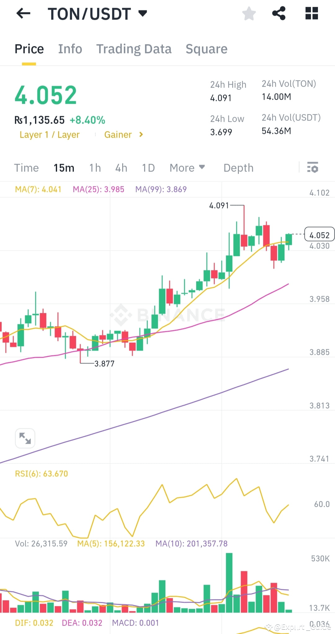The width and height of the screenshot is (335, 634).
Task: Tap the MA(99): 3.869 indicator label
Action: (161, 189)
